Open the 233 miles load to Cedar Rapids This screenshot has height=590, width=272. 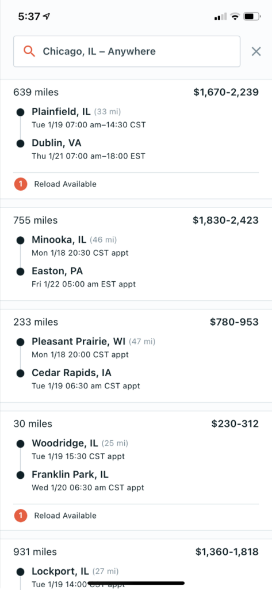click(x=136, y=356)
